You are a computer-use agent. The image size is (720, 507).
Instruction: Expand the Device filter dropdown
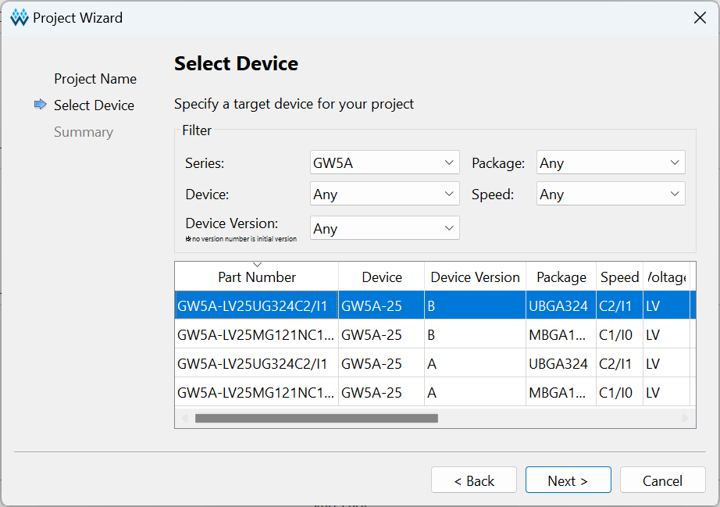click(x=385, y=194)
